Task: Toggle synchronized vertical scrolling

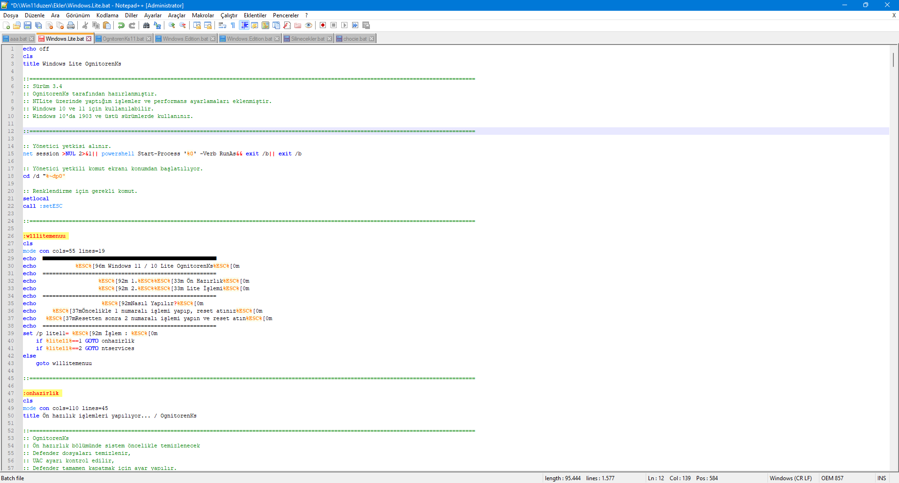Action: pyautogui.click(x=197, y=25)
